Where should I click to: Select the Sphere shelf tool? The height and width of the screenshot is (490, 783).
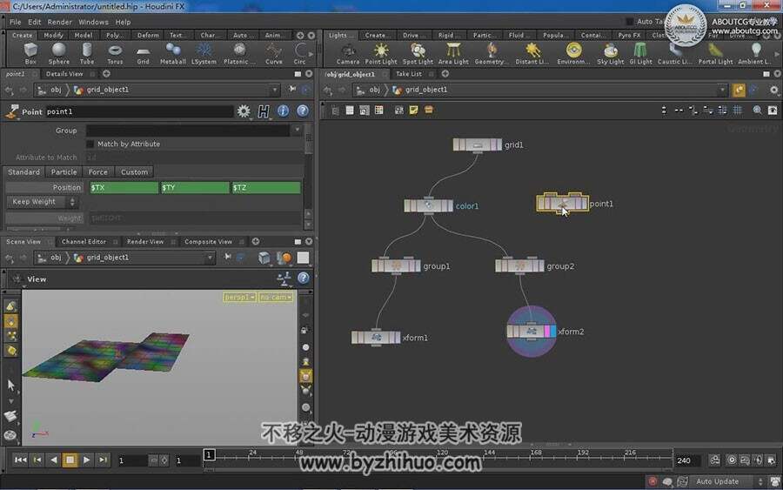(x=59, y=53)
